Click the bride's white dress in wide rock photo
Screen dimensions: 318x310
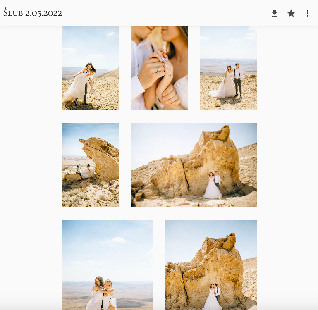click(x=212, y=189)
